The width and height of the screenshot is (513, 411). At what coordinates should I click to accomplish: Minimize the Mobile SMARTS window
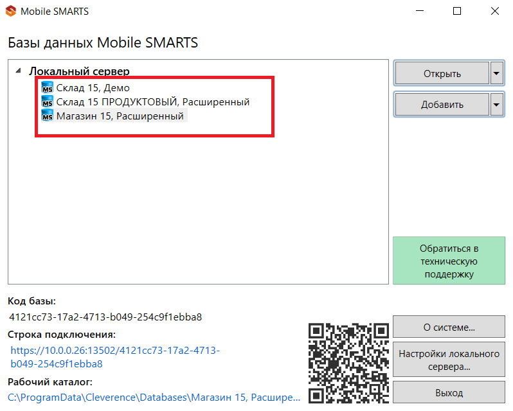[x=420, y=11]
